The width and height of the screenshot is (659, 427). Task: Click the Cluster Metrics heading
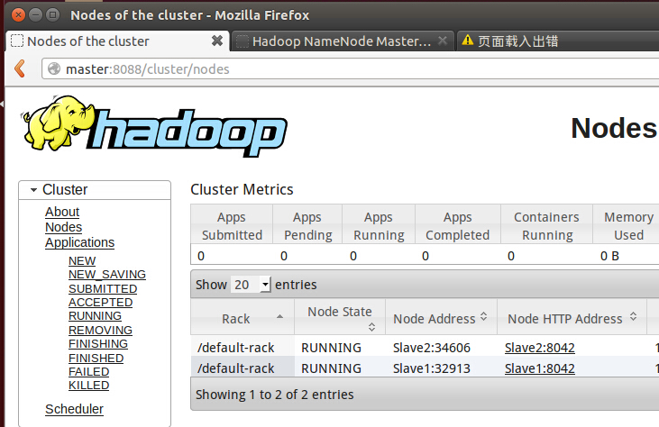242,189
